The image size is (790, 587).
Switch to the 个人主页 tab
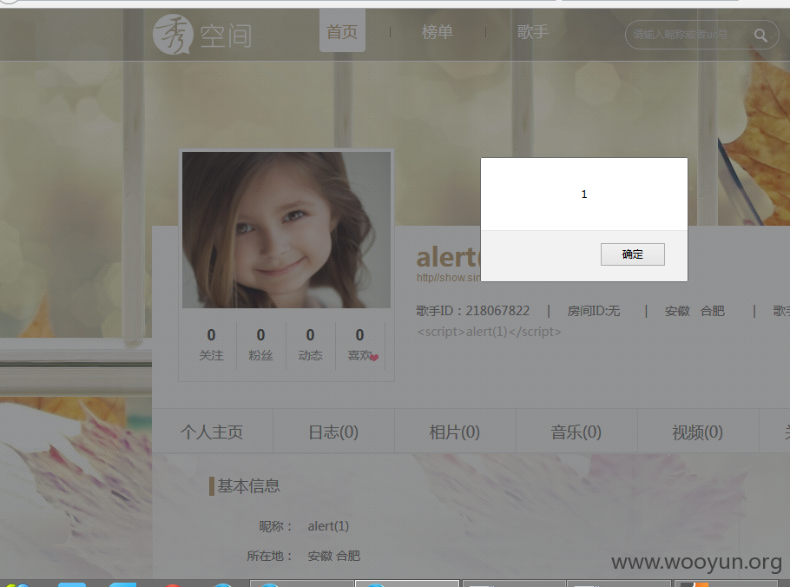[212, 432]
